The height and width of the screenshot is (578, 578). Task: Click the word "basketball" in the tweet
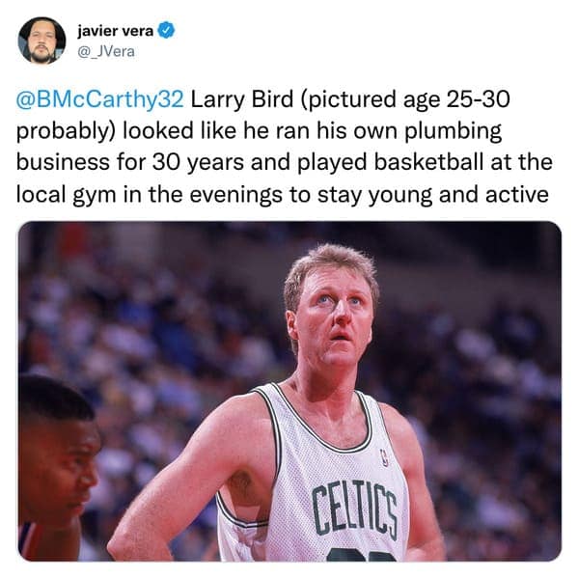pos(428,162)
